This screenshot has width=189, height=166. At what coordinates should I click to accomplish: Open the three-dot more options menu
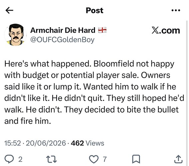click(176, 10)
